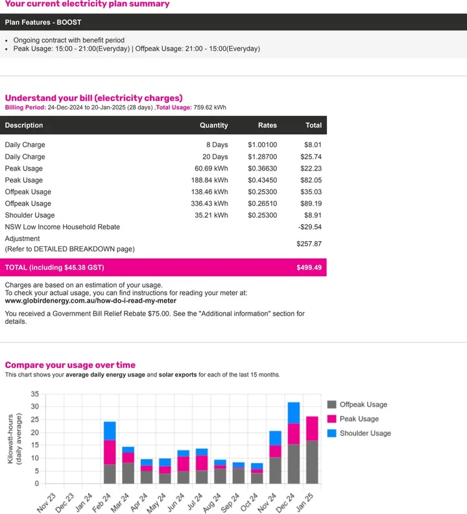Viewport: 467px width, 514px height.
Task: Click the Description column header
Action: pos(24,125)
